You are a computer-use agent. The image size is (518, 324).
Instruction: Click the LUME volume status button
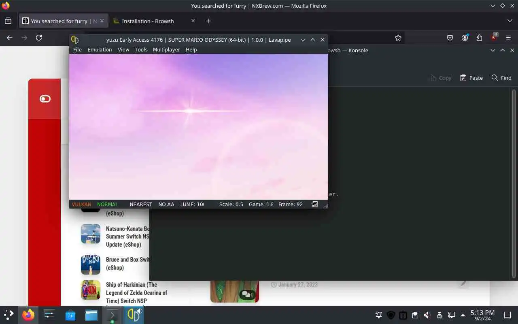[x=192, y=204]
